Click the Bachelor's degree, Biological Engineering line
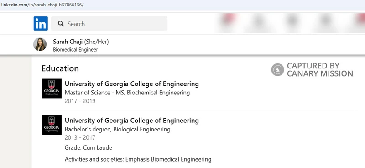This screenshot has height=168, width=365. coord(118,129)
